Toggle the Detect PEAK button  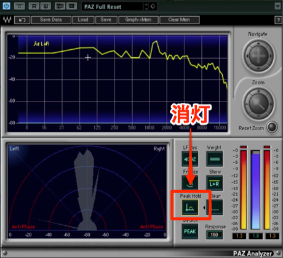(x=190, y=232)
